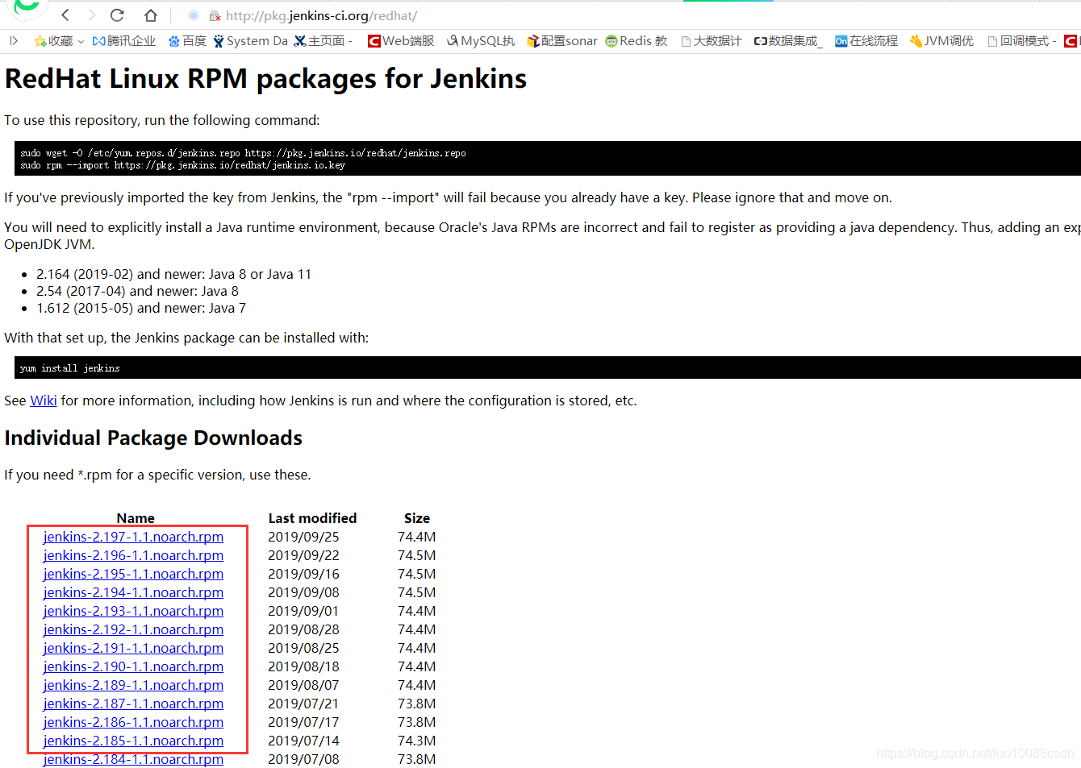Click the Name column header

136,518
